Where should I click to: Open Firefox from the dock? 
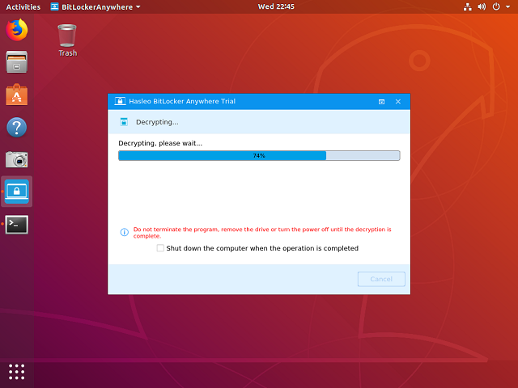(17, 30)
